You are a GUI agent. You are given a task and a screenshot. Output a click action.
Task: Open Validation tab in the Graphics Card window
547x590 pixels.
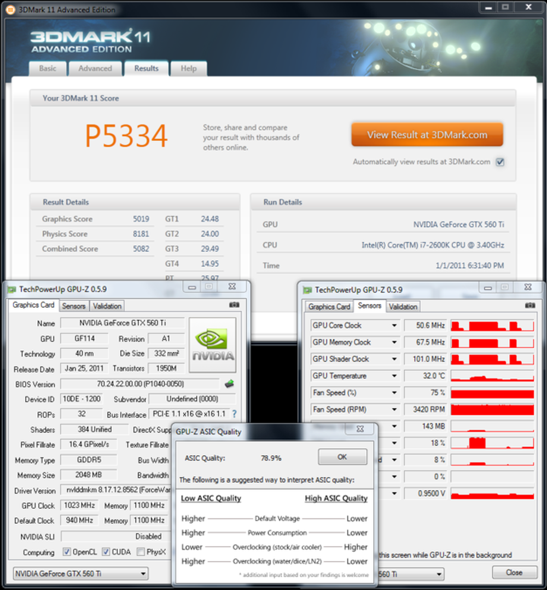(x=107, y=306)
